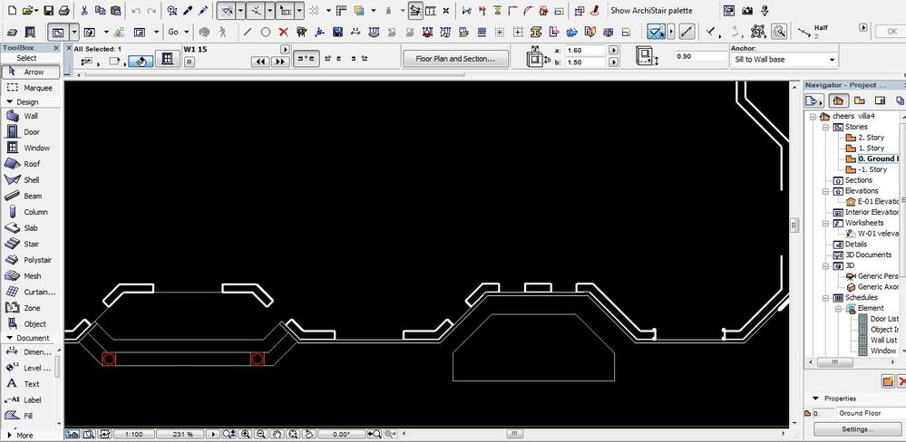Select the Beam tool
The width and height of the screenshot is (906, 442).
(x=30, y=197)
